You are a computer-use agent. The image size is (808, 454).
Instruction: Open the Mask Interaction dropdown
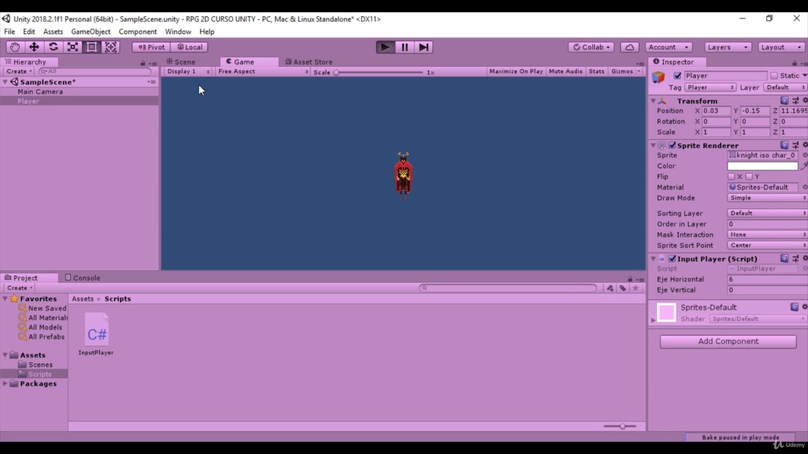[768, 235]
